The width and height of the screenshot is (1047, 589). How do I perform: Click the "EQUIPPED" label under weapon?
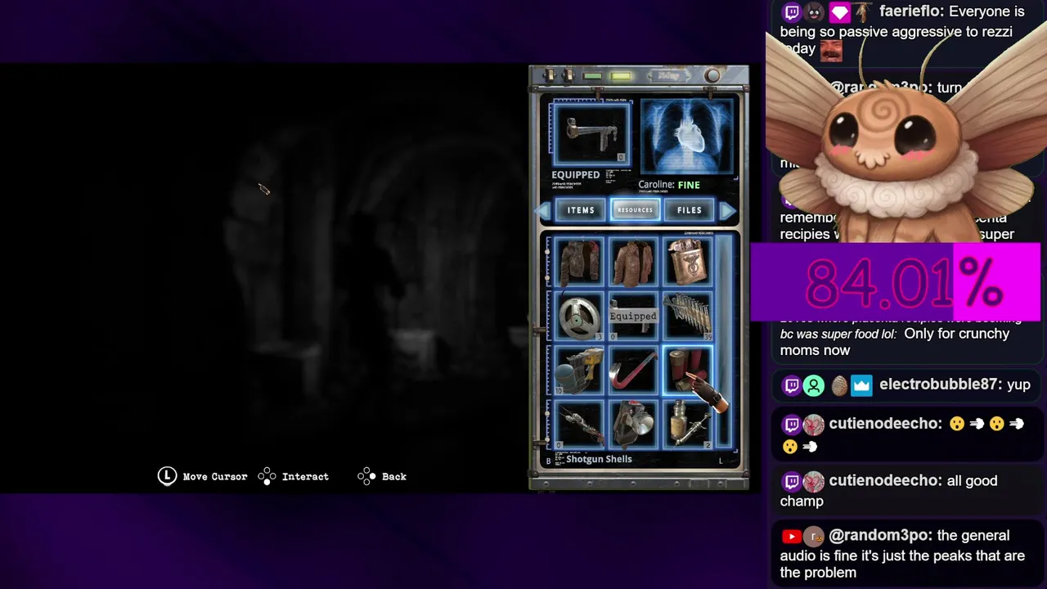[x=576, y=175]
